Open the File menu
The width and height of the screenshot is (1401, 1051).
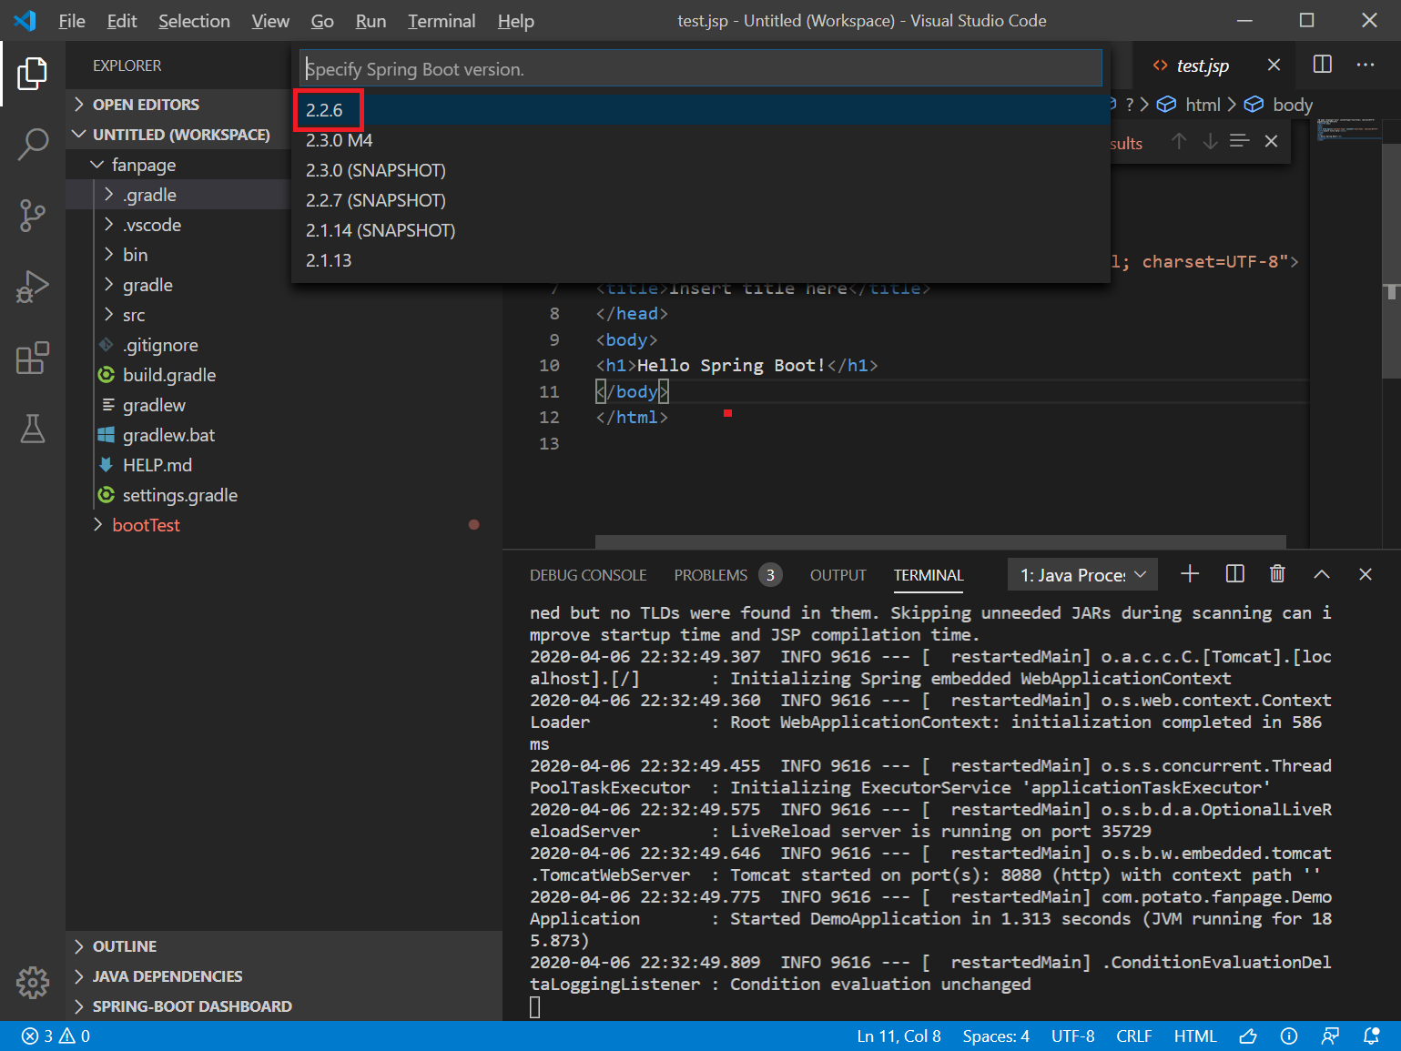71,21
